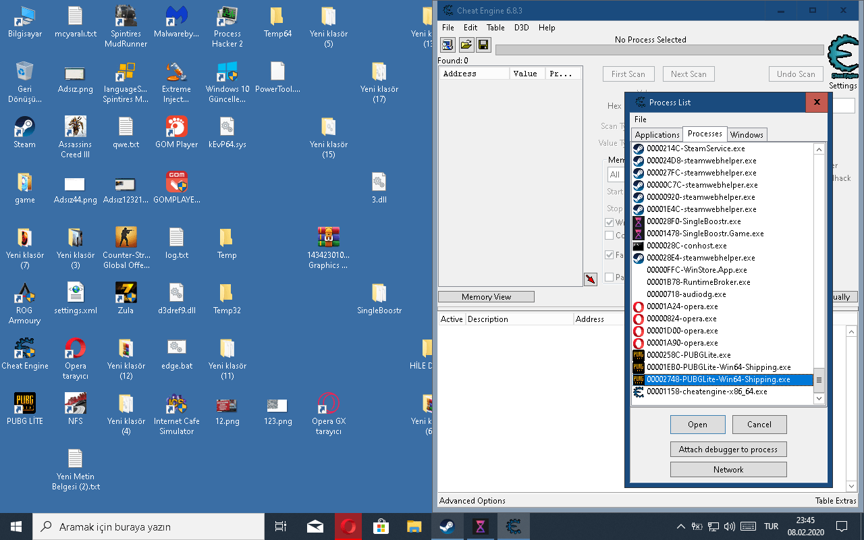Click the Network button
Image resolution: width=864 pixels, height=540 pixels.
pyautogui.click(x=728, y=470)
